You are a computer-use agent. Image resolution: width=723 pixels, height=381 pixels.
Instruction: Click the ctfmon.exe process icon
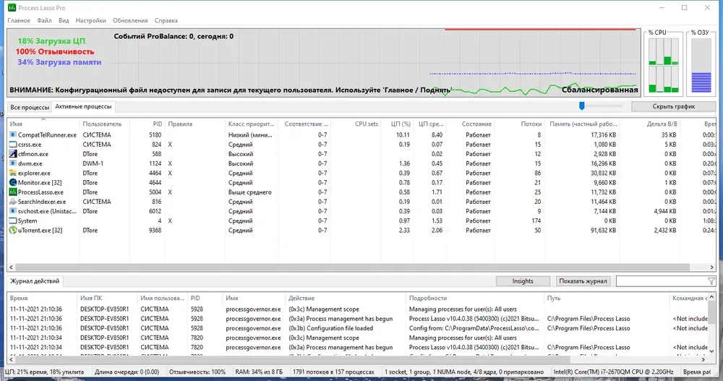tap(13, 154)
